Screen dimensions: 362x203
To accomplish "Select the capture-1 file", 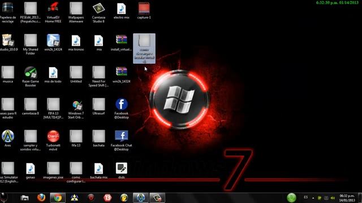I will [x=144, y=11].
